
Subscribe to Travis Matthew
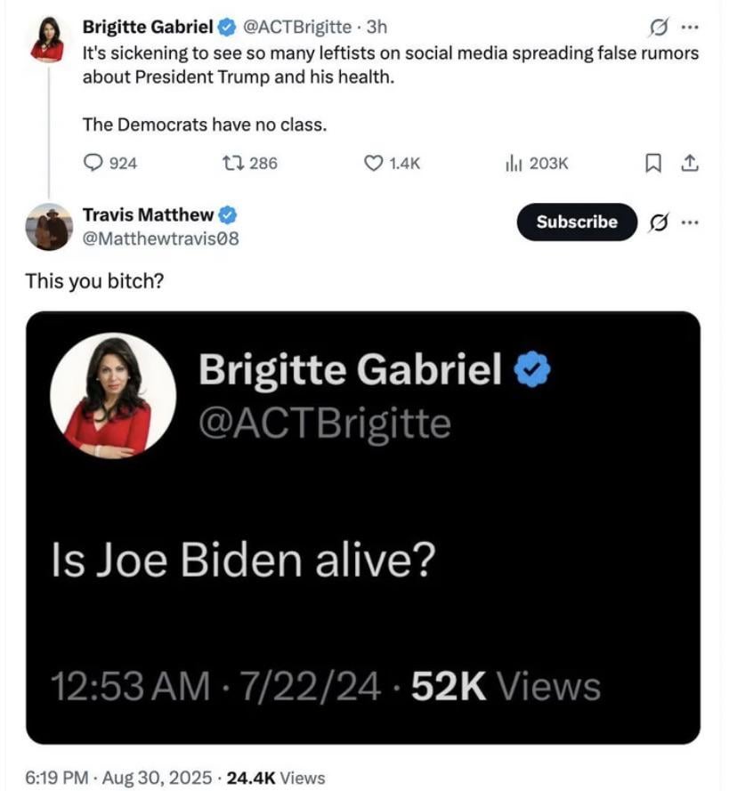[x=577, y=222]
